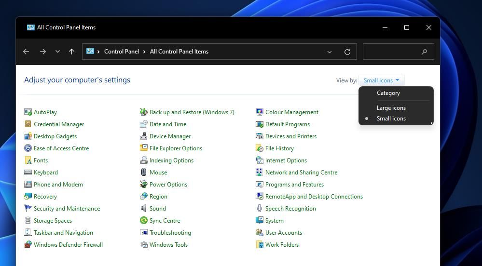
Task: Click the Phone and Modem icon
Action: tap(28, 184)
